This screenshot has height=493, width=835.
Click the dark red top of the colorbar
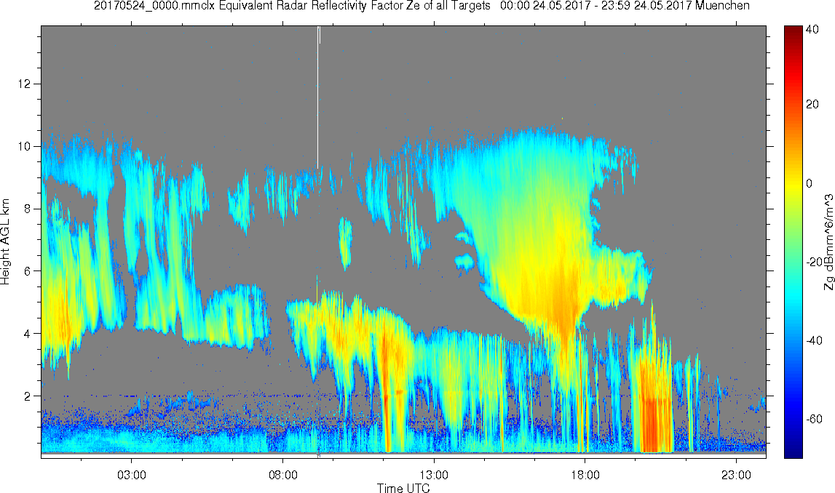pyautogui.click(x=794, y=31)
